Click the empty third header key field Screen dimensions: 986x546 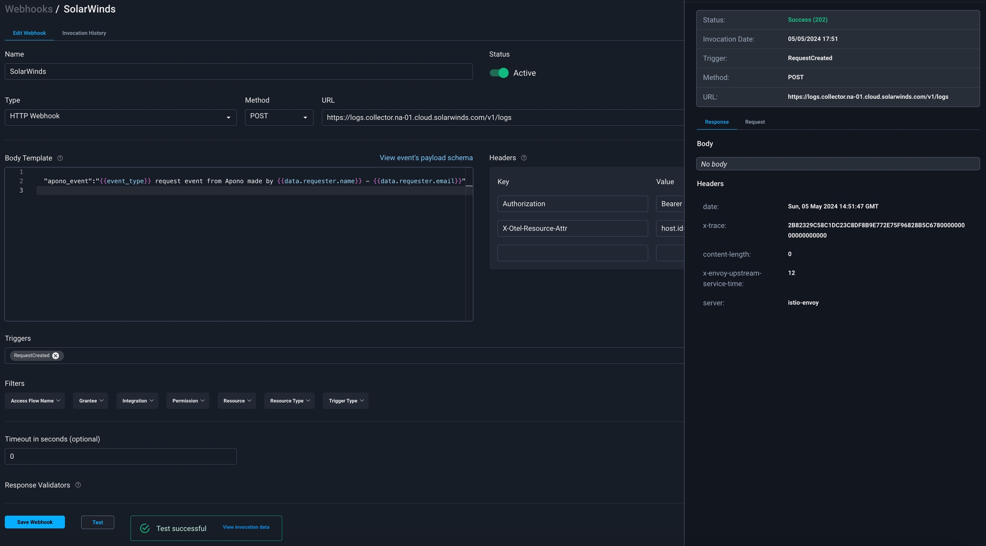coord(573,253)
